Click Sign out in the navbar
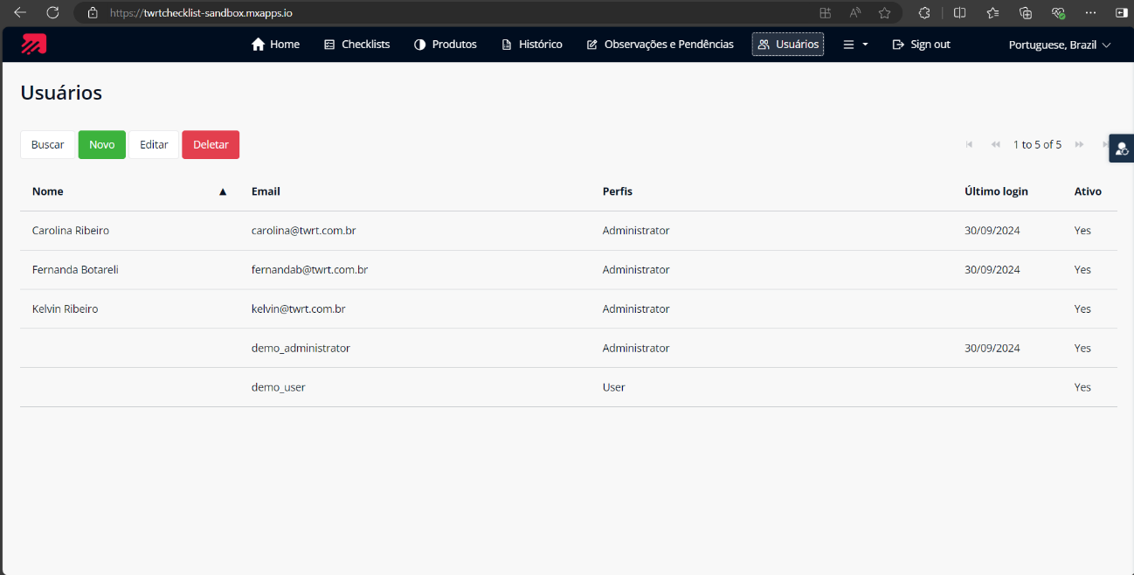 (921, 45)
